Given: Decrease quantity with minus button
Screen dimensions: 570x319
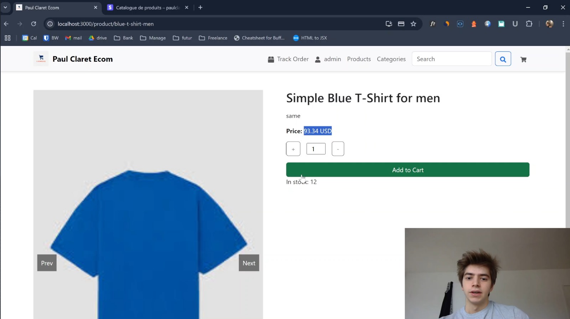Looking at the screenshot, I should point(338,149).
